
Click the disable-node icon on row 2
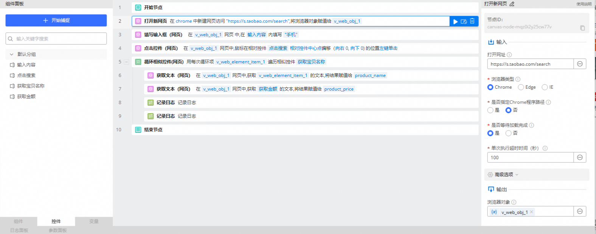464,22
